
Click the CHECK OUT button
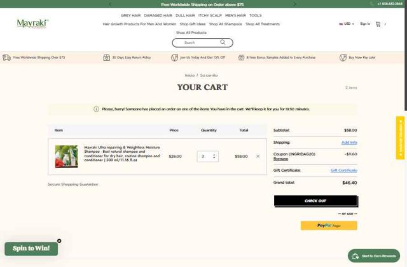[x=315, y=200]
